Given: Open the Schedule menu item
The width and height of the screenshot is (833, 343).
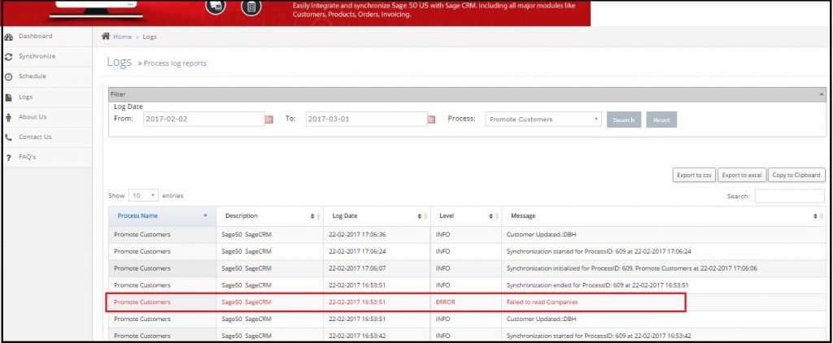Looking at the screenshot, I should point(33,76).
